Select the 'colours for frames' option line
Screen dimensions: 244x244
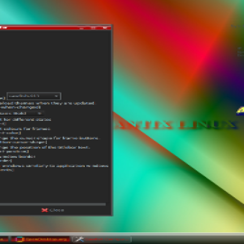point(25,129)
